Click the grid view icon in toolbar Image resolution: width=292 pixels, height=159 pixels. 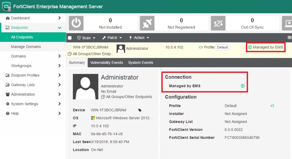pos(289,38)
